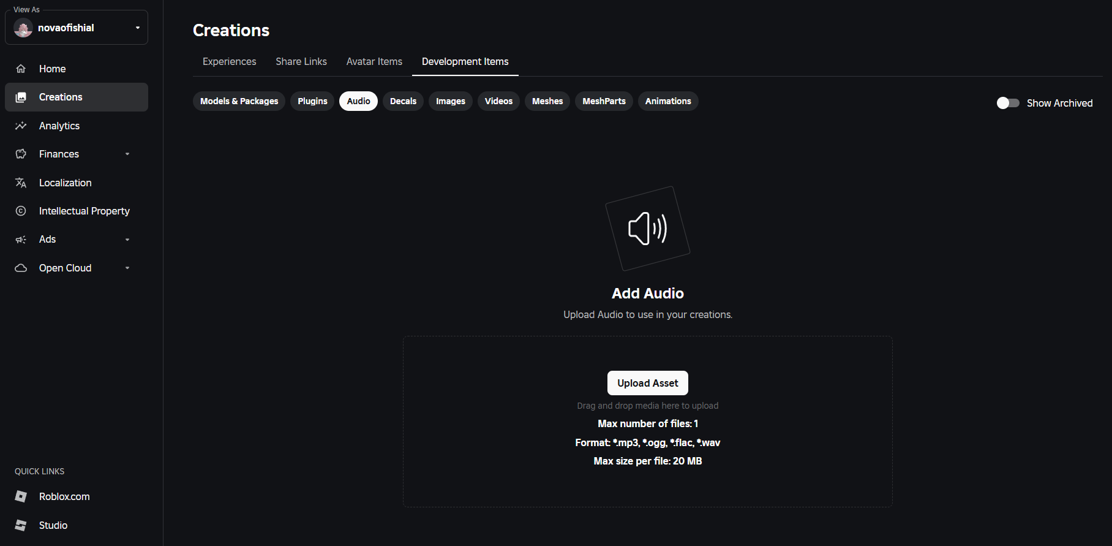Open the View As account dropdown
Viewport: 1112px width, 546px height.
(x=77, y=28)
